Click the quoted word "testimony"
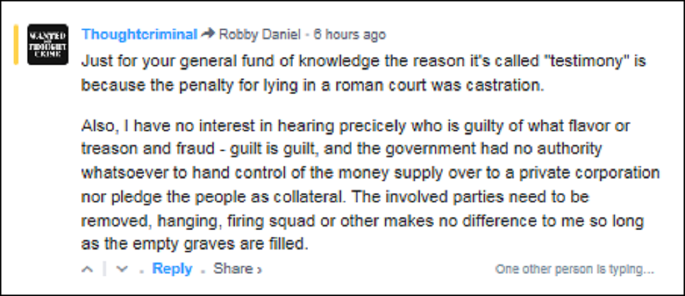Screen dimensions: 685x296 point(582,60)
